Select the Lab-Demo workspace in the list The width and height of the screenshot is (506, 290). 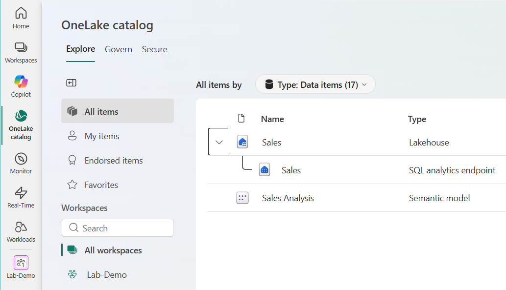118,274
